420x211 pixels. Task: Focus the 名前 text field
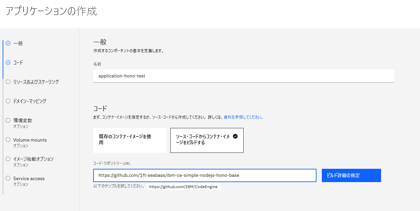point(243,76)
